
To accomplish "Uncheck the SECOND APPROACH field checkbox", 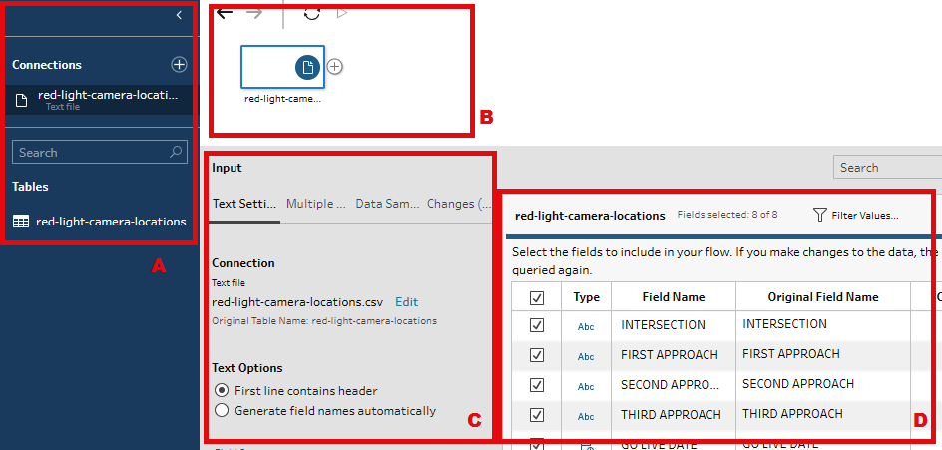I will (x=537, y=384).
